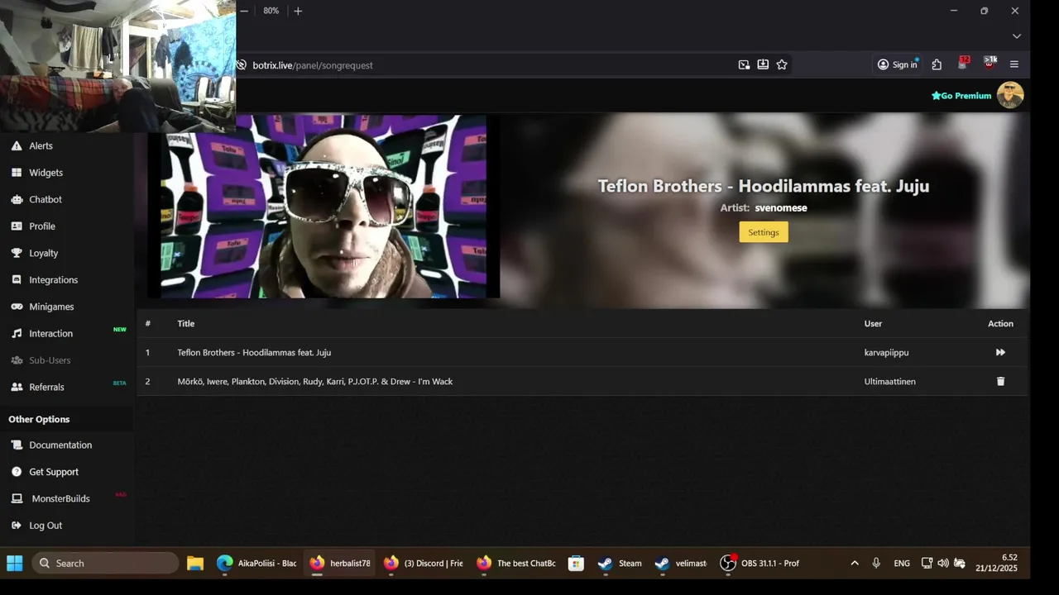The width and height of the screenshot is (1059, 595).
Task: Bookmark this page with the star icon
Action: (782, 64)
